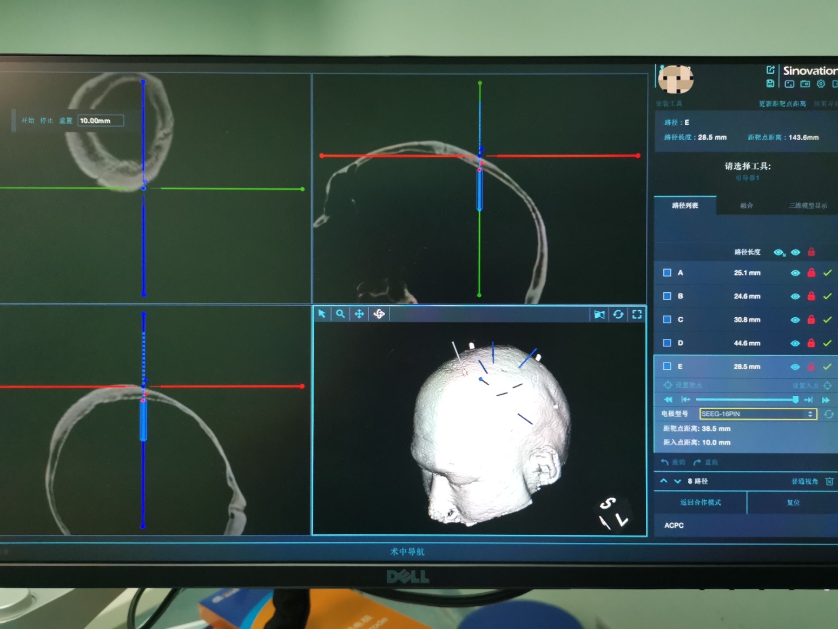Toggle the eye-N visibility icon in list header
Screen dimensions: 838x629
779,252
